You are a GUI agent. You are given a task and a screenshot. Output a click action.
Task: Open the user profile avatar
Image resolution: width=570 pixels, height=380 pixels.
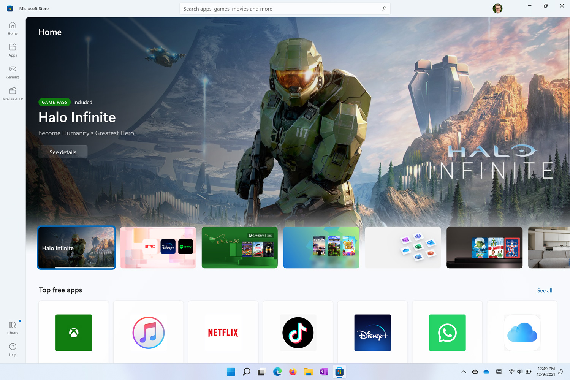pos(497,8)
